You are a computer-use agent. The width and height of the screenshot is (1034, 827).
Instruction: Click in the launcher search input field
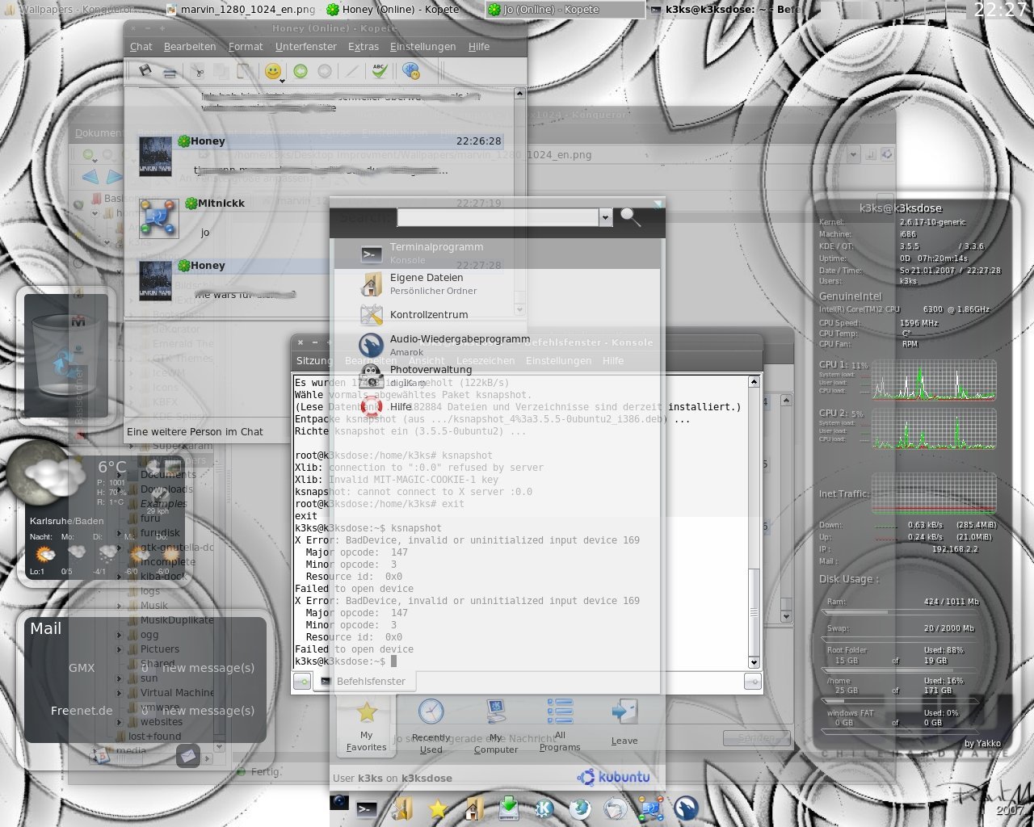point(498,217)
